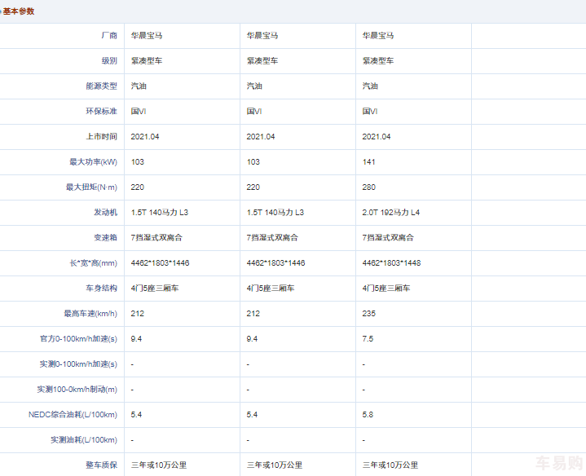Select the 车身结构 row label

[101, 288]
